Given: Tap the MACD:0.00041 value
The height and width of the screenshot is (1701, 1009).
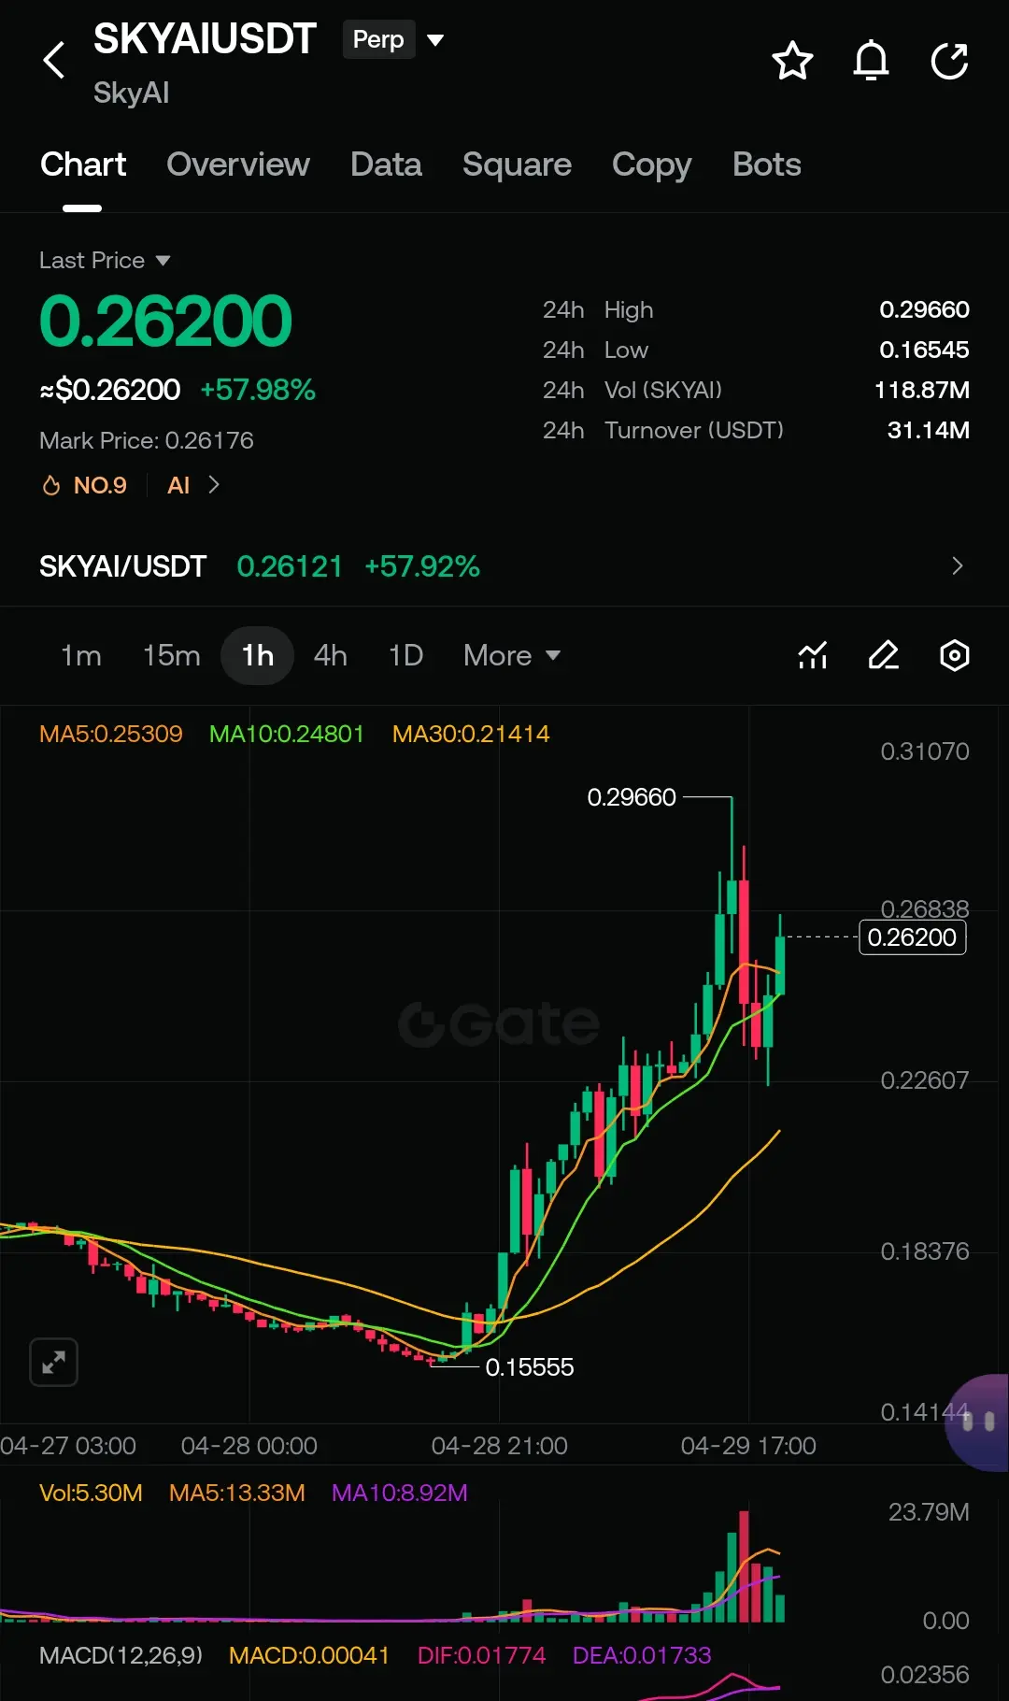Looking at the screenshot, I should (x=309, y=1655).
